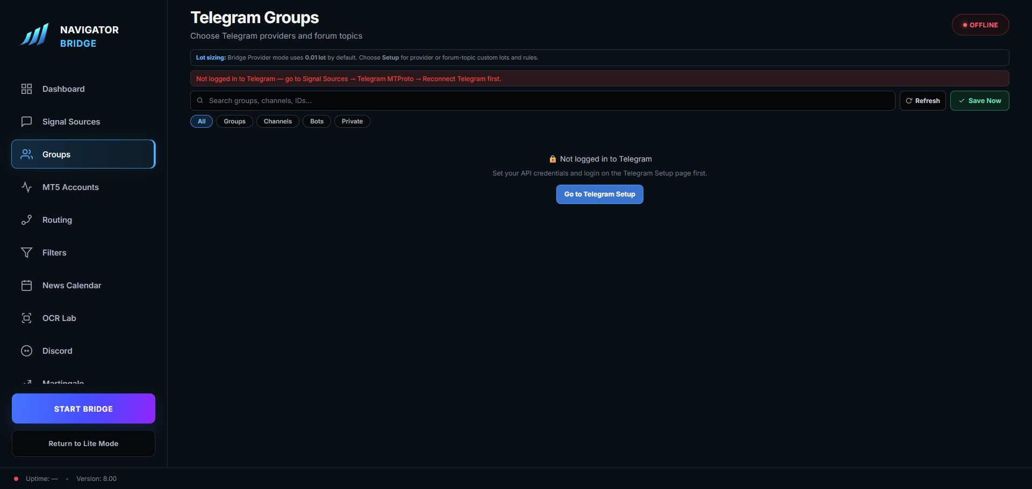Click the News Calendar icon
The width and height of the screenshot is (1032, 489).
coord(26,286)
